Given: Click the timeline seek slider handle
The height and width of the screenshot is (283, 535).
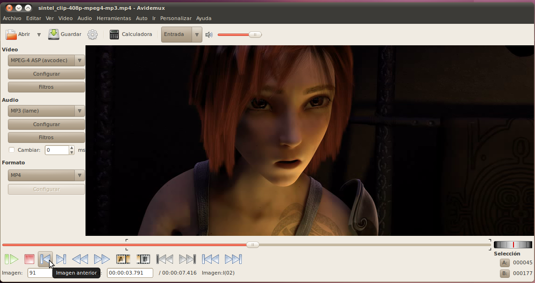Looking at the screenshot, I should (252, 244).
